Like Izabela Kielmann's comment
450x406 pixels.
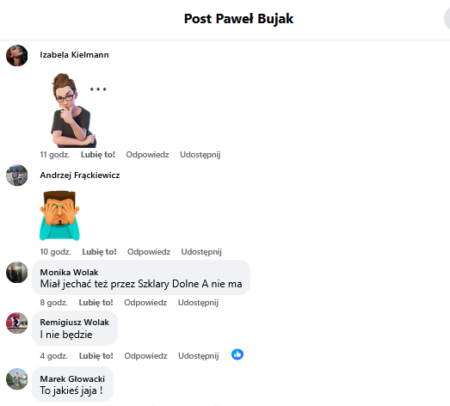(98, 155)
